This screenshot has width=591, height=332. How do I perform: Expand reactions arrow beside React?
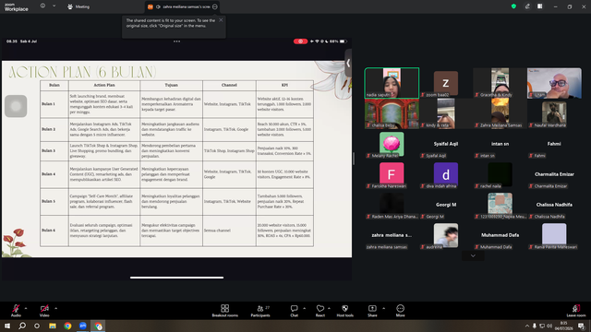[329, 308]
